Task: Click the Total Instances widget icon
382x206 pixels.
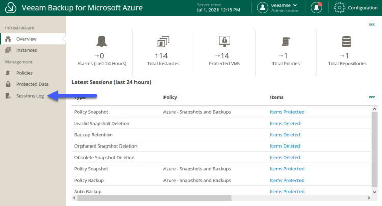Action: coord(163,42)
